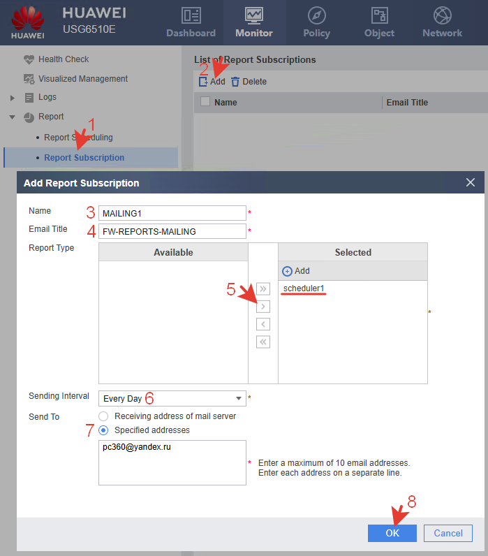Move all report types to Selected
488x556 pixels.
[263, 288]
